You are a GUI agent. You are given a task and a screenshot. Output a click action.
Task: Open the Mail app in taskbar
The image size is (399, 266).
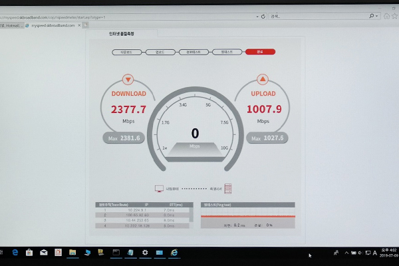[x=44, y=253]
